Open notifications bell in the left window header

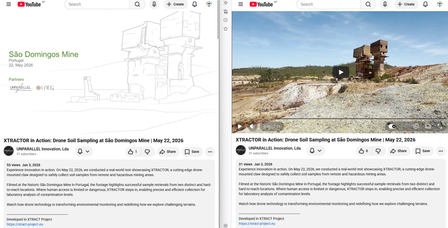point(195,4)
